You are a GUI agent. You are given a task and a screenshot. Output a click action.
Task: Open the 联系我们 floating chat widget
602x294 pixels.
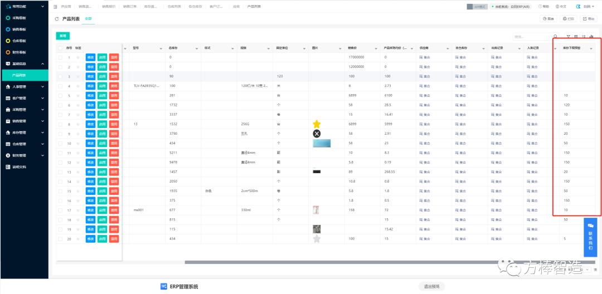[x=590, y=237]
